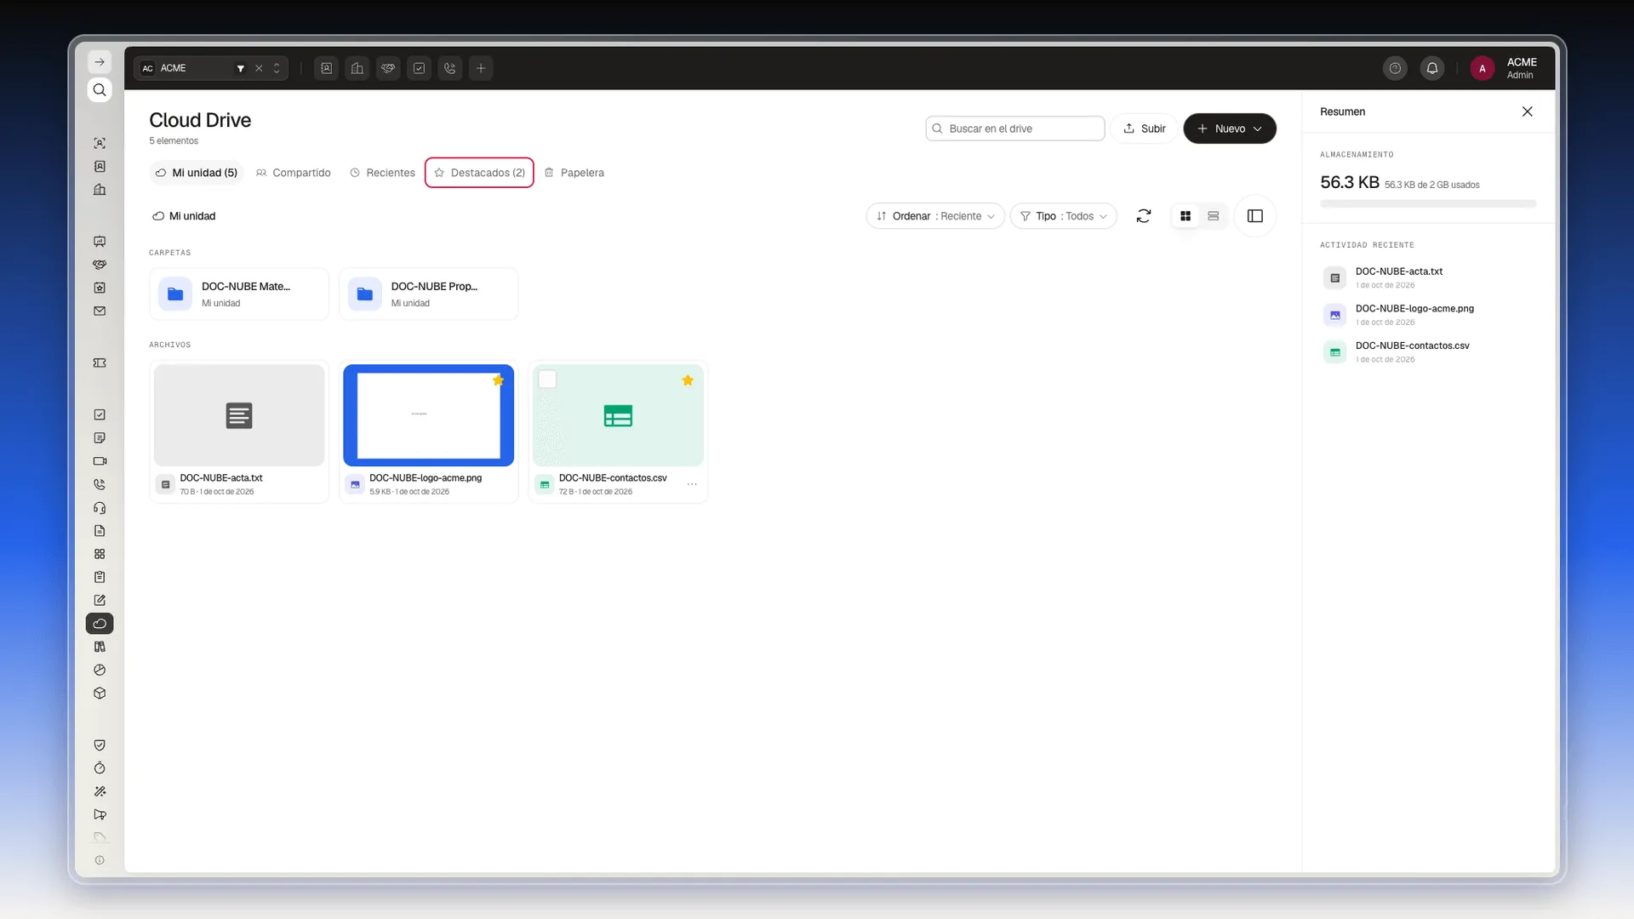Focus the Buscar en el drive field
This screenshot has width=1634, height=919.
point(1015,128)
